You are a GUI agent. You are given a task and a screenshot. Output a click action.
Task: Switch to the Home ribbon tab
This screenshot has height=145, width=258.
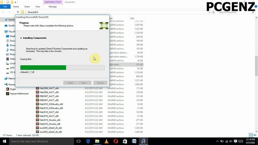[x=16, y=6]
